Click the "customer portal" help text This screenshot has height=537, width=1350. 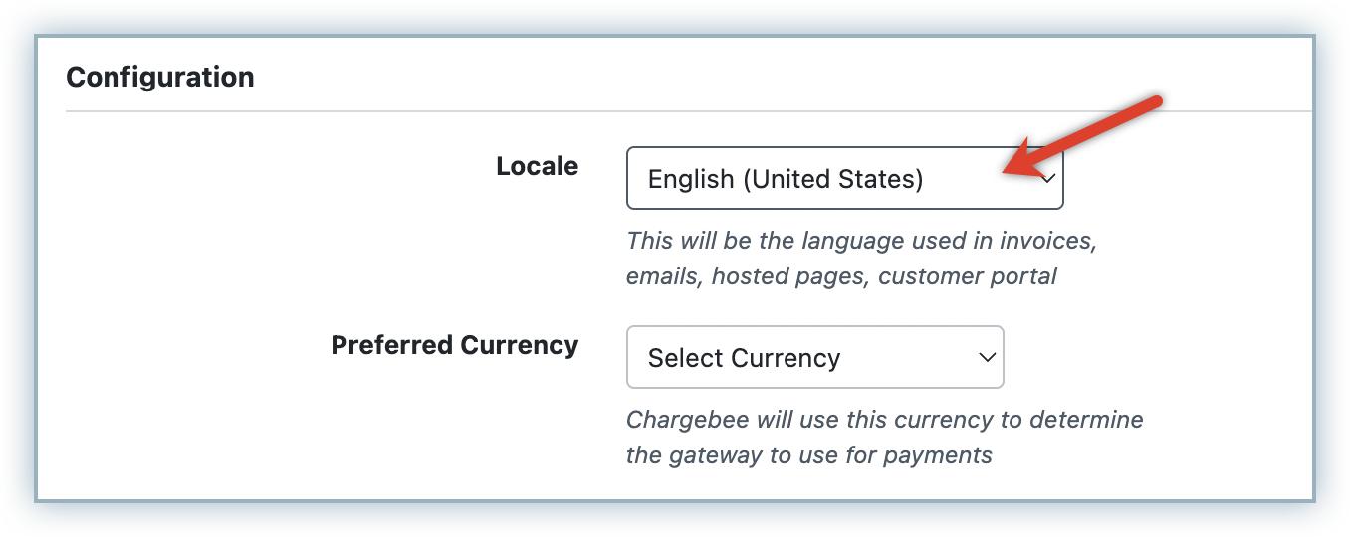(968, 276)
